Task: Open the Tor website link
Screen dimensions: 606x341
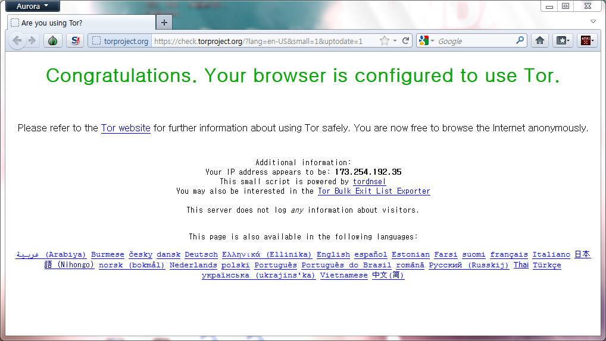Action: [126, 128]
